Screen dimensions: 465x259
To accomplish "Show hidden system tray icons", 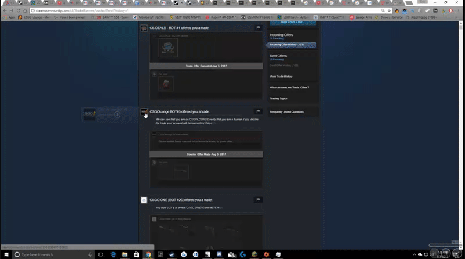I will point(414,254).
